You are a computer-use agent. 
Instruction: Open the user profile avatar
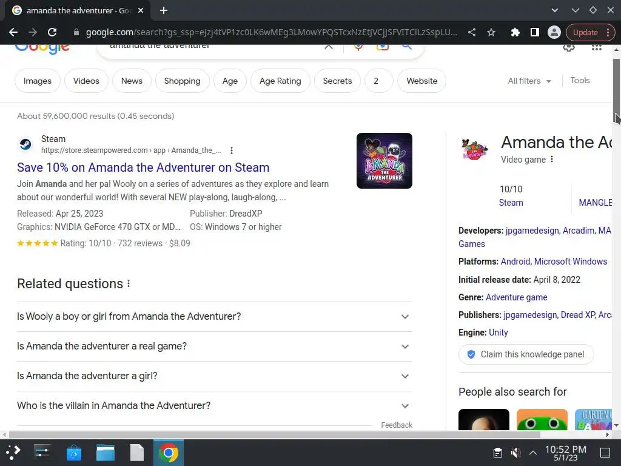554,32
